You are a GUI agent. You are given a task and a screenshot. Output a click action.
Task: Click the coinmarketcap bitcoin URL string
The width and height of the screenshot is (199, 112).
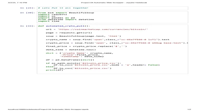pos(103,29)
